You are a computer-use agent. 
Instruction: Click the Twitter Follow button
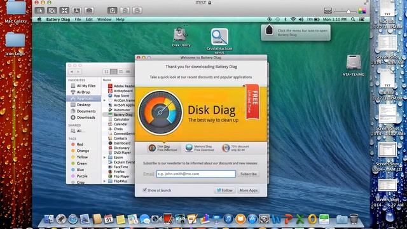click(x=224, y=190)
